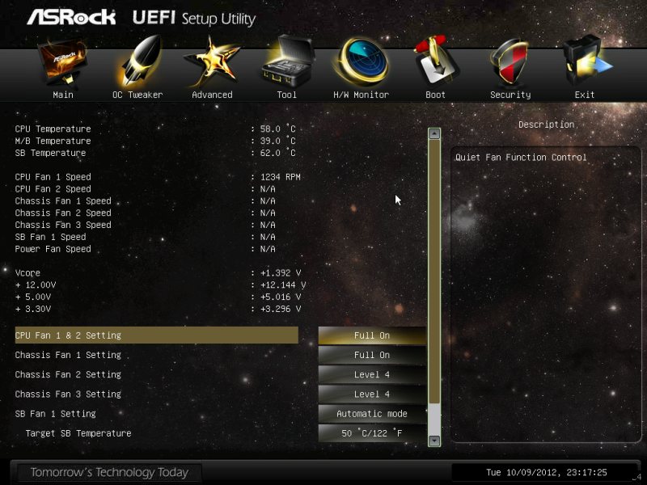
Task: Open Target SB Temperature 50°C dropdown
Action: (372, 433)
